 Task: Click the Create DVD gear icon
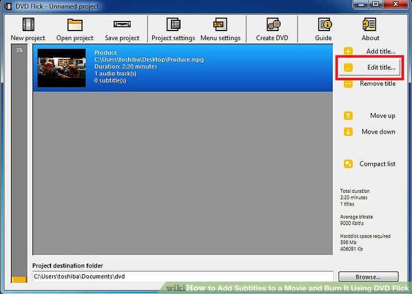[x=273, y=24]
